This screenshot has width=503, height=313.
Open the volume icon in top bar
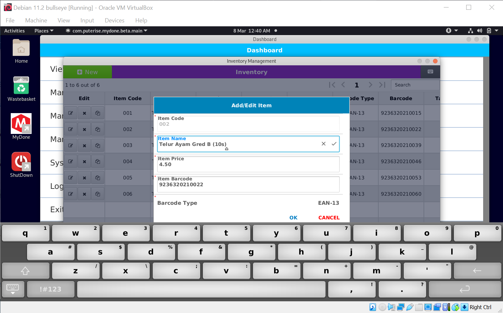[x=480, y=31]
